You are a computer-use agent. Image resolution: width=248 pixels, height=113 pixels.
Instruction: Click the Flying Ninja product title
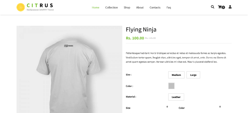point(141,29)
